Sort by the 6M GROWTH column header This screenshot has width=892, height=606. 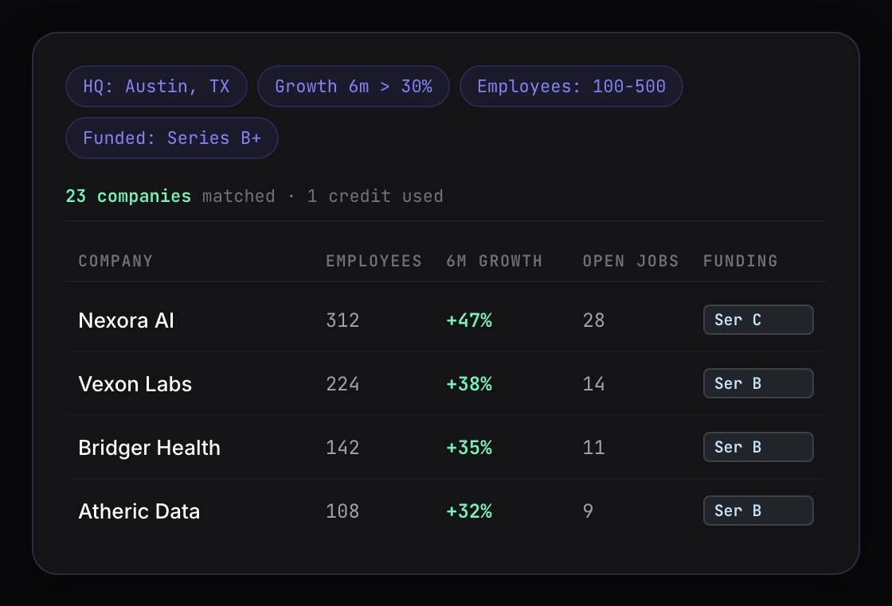(495, 261)
